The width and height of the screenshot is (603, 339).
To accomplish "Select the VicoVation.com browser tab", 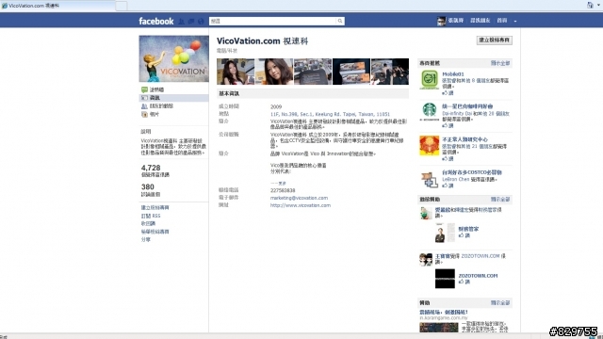I will click(x=57, y=6).
